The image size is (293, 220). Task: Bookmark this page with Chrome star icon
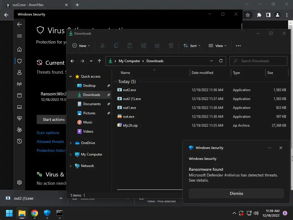click(248, 15)
